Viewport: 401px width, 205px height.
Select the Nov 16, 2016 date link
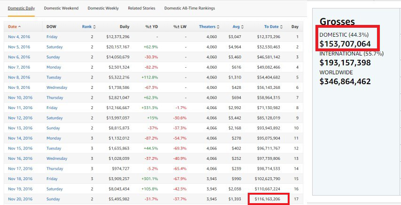pos(20,158)
